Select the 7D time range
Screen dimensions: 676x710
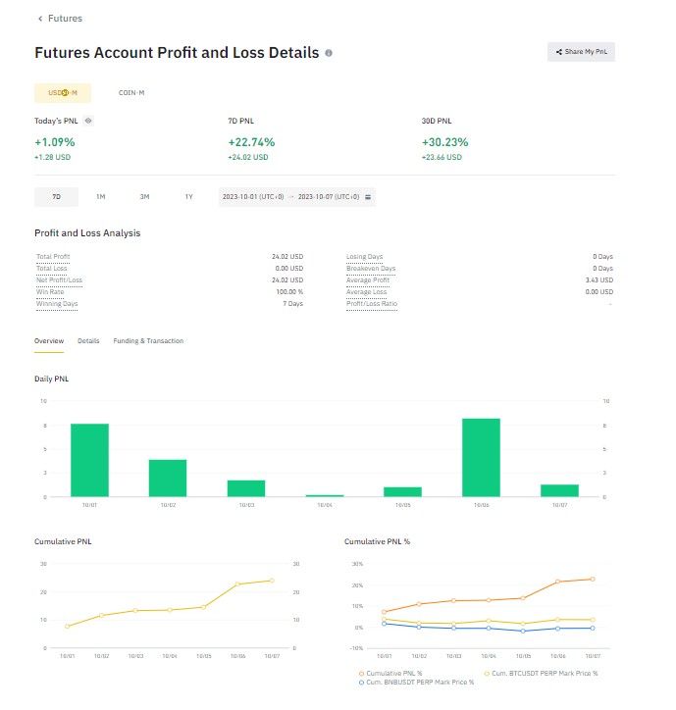(x=56, y=197)
